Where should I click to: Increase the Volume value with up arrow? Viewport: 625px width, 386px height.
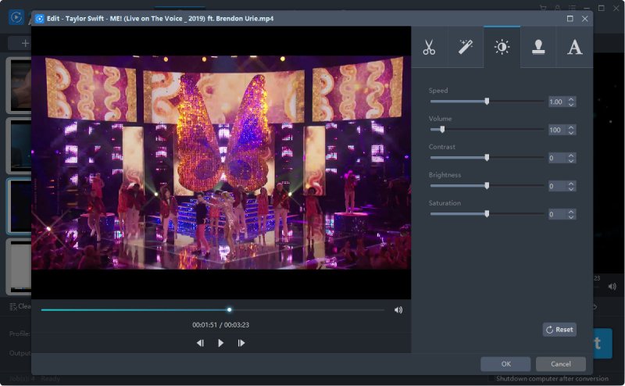[x=571, y=127]
